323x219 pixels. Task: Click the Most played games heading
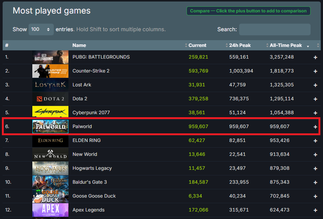coord(51,11)
